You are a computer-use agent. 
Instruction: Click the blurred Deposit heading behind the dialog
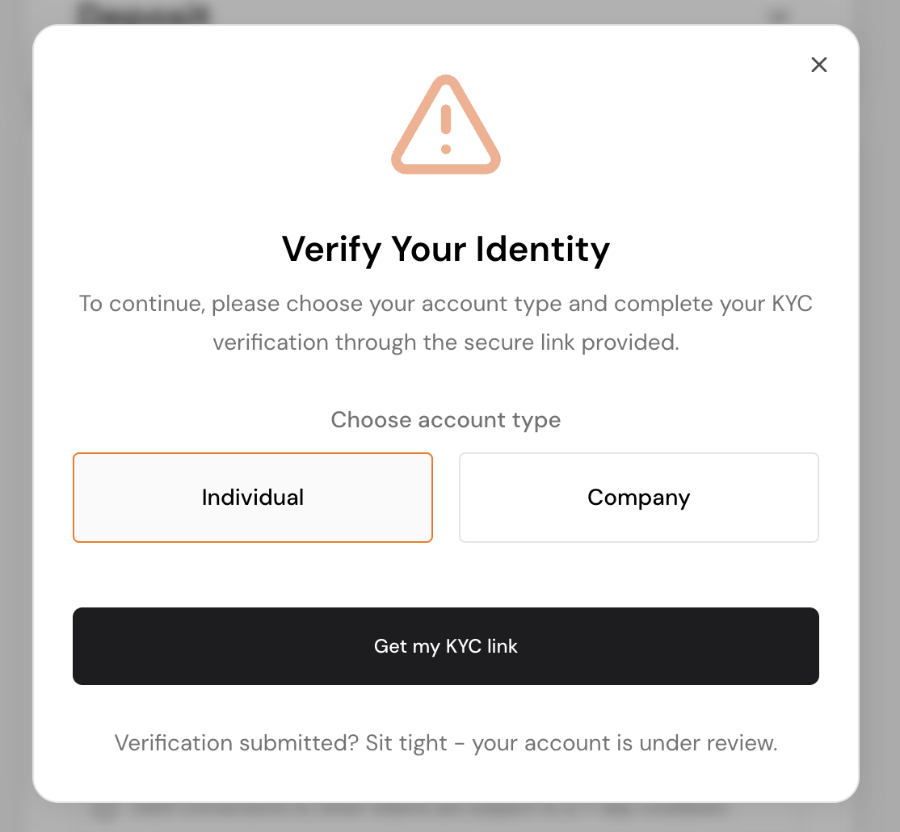coord(144,13)
